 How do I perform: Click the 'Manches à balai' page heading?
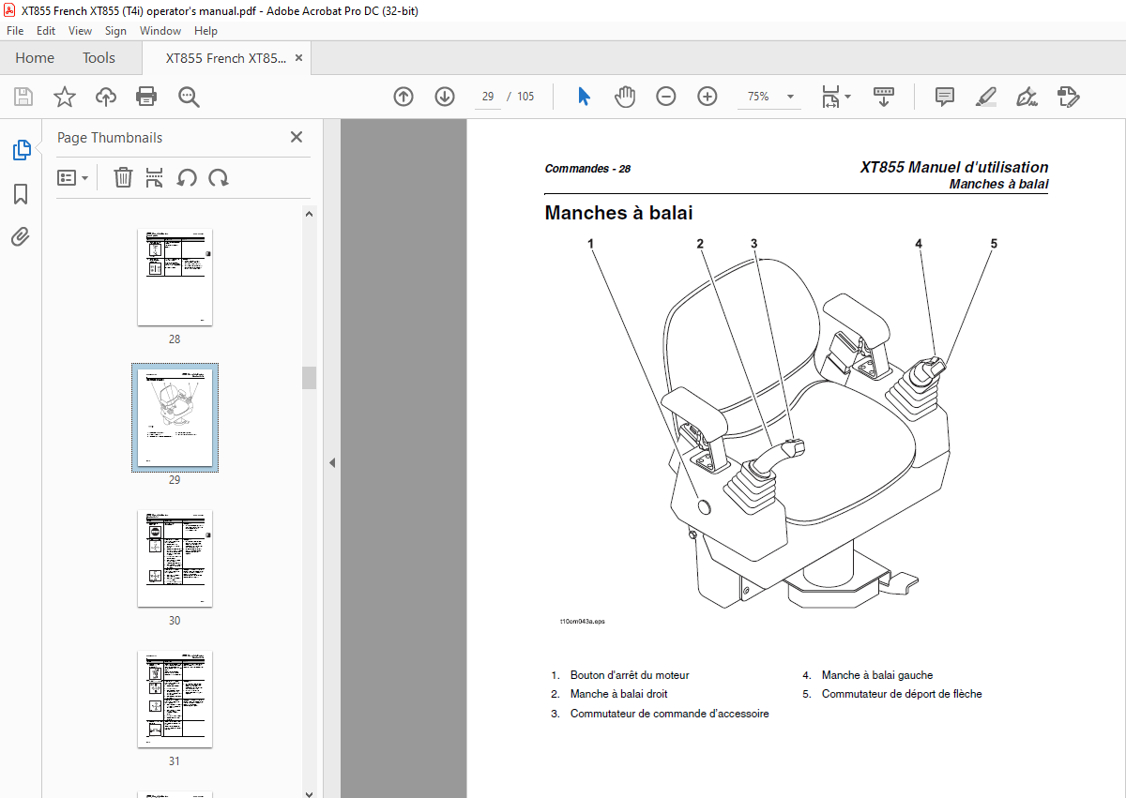[x=618, y=213]
